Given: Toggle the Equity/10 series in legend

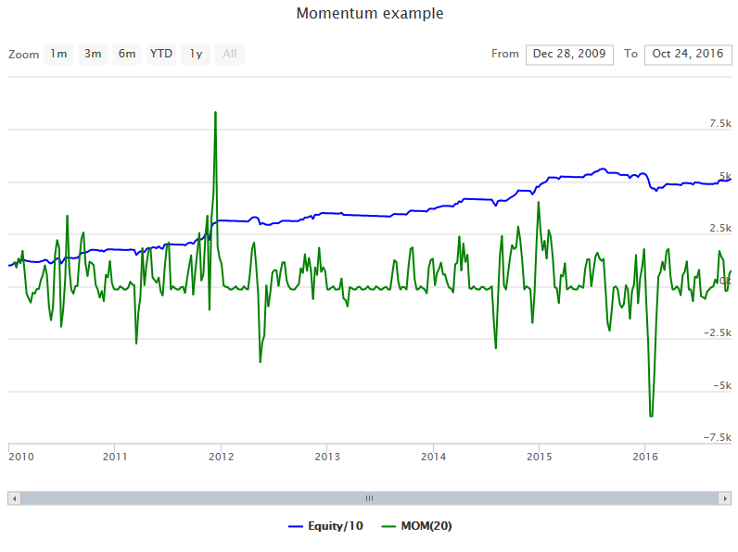Looking at the screenshot, I should [x=325, y=526].
